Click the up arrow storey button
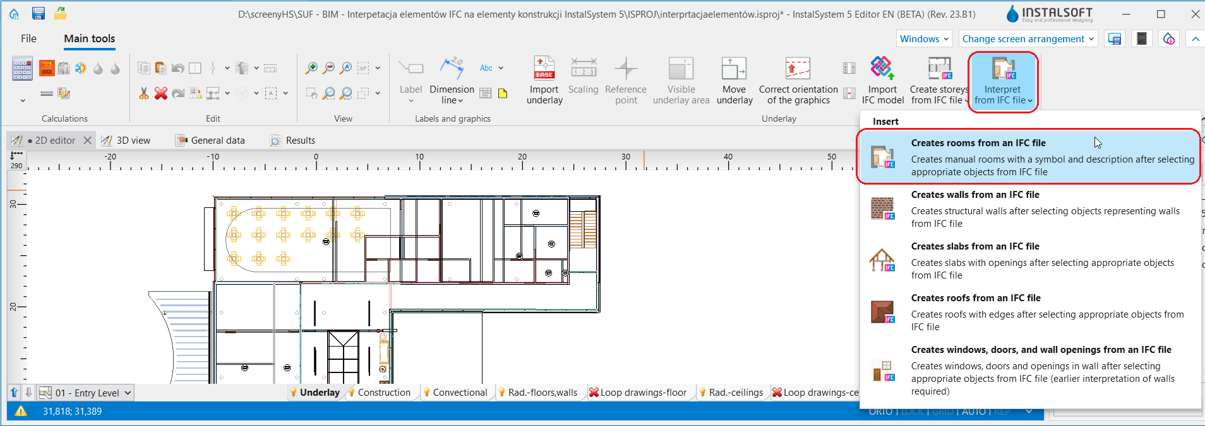Screen dimensions: 1205x426 click(x=14, y=393)
